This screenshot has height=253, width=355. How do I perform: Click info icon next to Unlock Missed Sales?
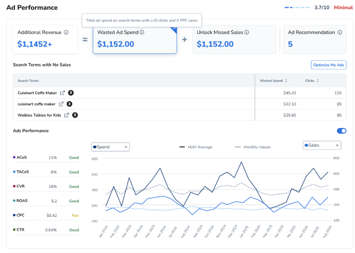pyautogui.click(x=247, y=33)
